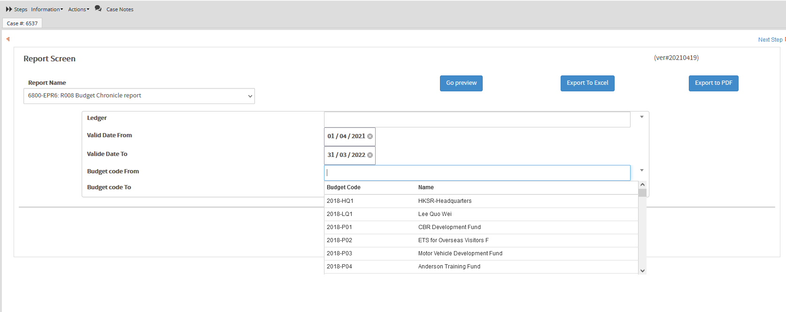Viewport: 786px width, 312px height.
Task: Click the budget code list scroll-up arrow
Action: (642, 185)
